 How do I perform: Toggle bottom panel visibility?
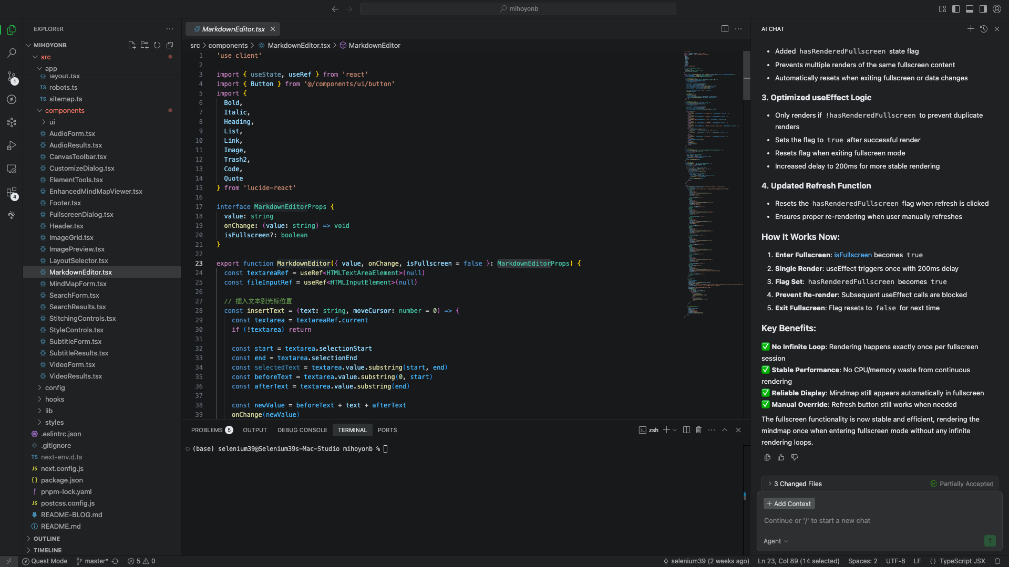[x=970, y=9]
